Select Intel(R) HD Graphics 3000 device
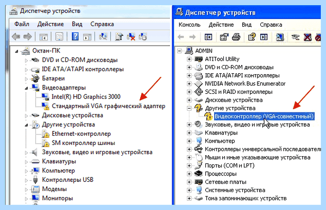Image resolution: width=326 pixels, height=210 pixels. click(86, 97)
